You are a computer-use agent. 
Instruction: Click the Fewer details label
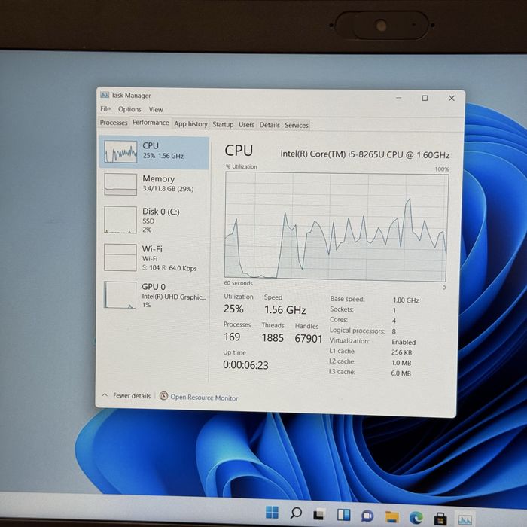coord(132,396)
